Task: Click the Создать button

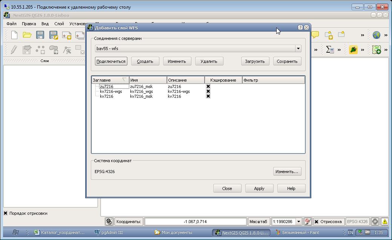Action: click(x=145, y=61)
